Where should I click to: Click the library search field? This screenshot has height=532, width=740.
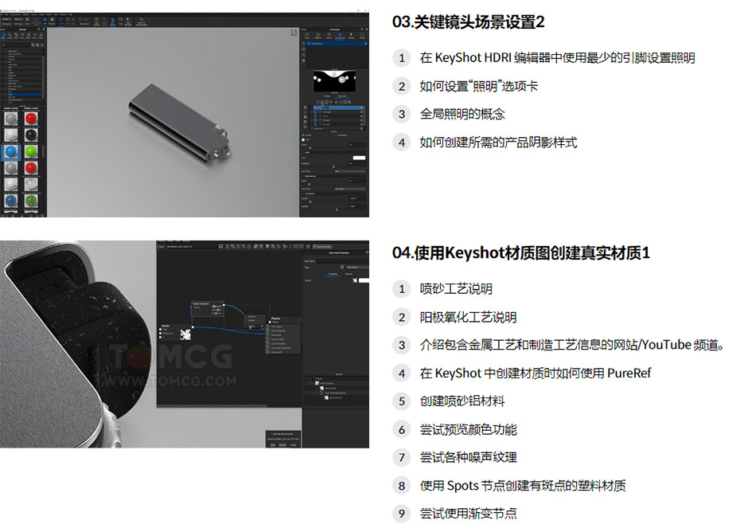pyautogui.click(x=15, y=45)
